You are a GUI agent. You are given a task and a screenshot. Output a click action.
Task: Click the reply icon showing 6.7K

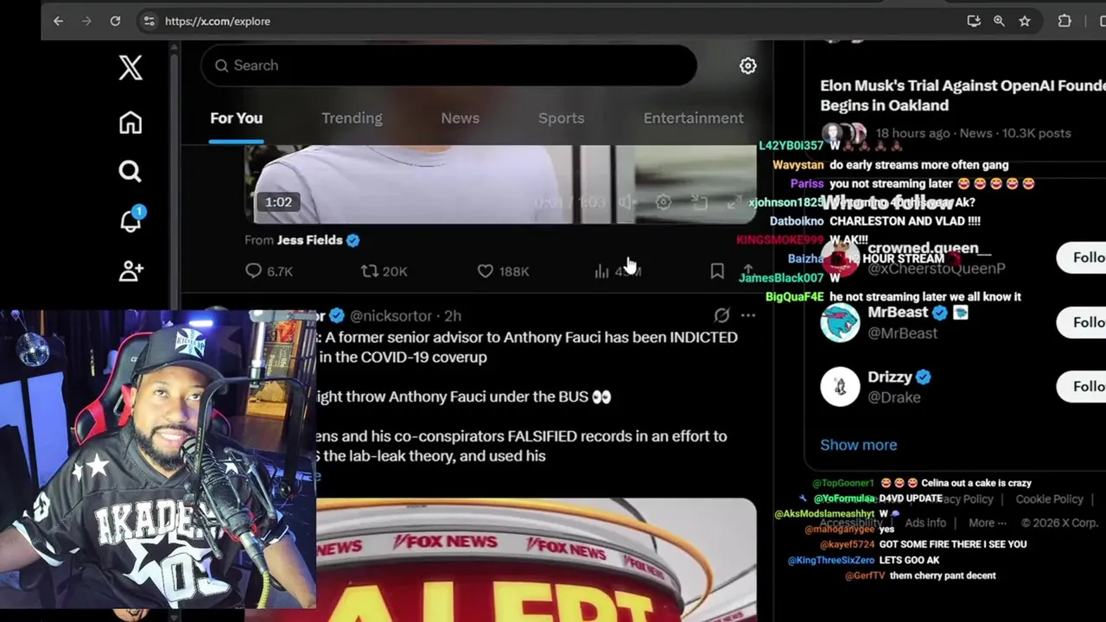pos(253,271)
